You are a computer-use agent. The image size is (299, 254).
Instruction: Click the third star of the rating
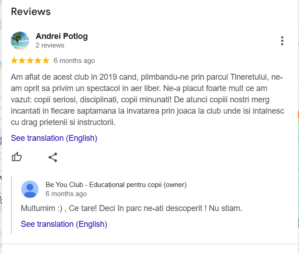30,61
